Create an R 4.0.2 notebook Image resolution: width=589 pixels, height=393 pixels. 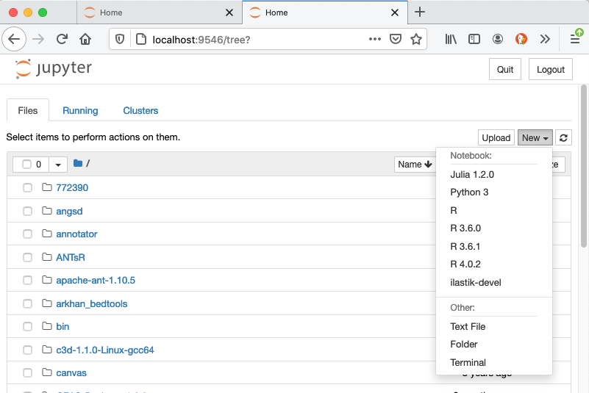click(x=493, y=264)
